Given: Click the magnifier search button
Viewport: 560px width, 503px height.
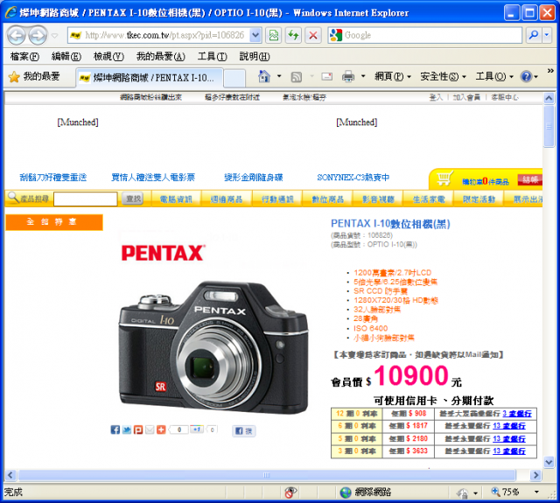Looking at the screenshot, I should [534, 35].
